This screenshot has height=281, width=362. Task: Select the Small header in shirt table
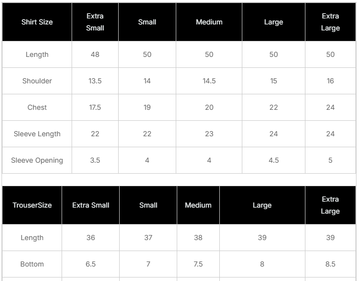tap(147, 22)
